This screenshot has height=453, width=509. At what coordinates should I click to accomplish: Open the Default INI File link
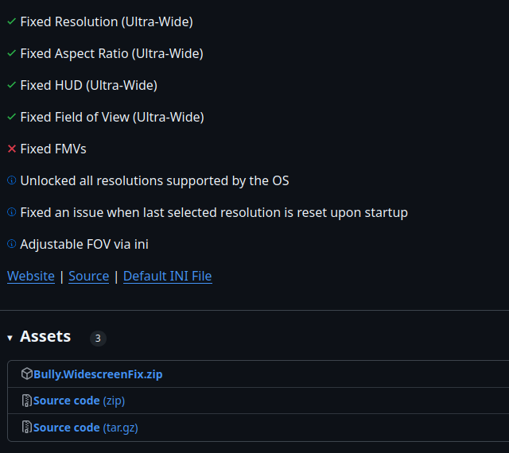point(168,276)
